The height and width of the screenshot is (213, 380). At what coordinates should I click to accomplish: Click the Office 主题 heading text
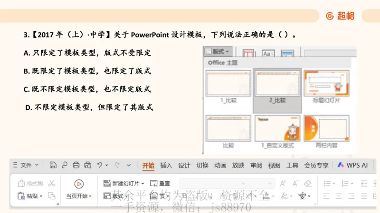click(223, 63)
